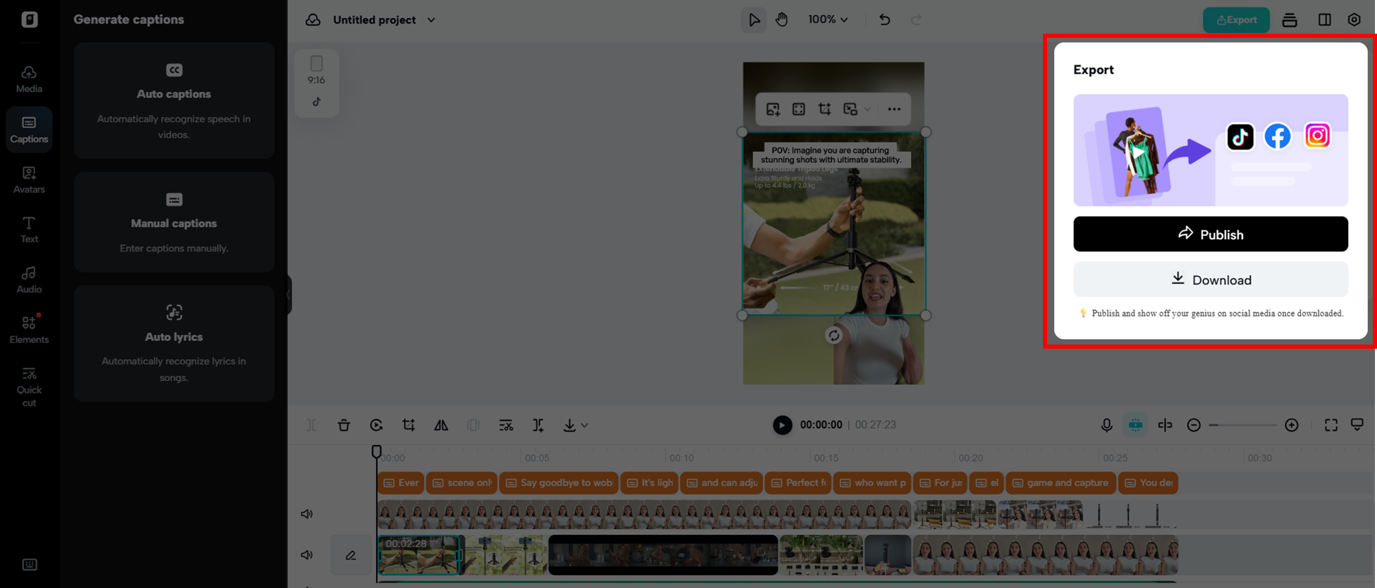Choose Auto captions card

174,100
